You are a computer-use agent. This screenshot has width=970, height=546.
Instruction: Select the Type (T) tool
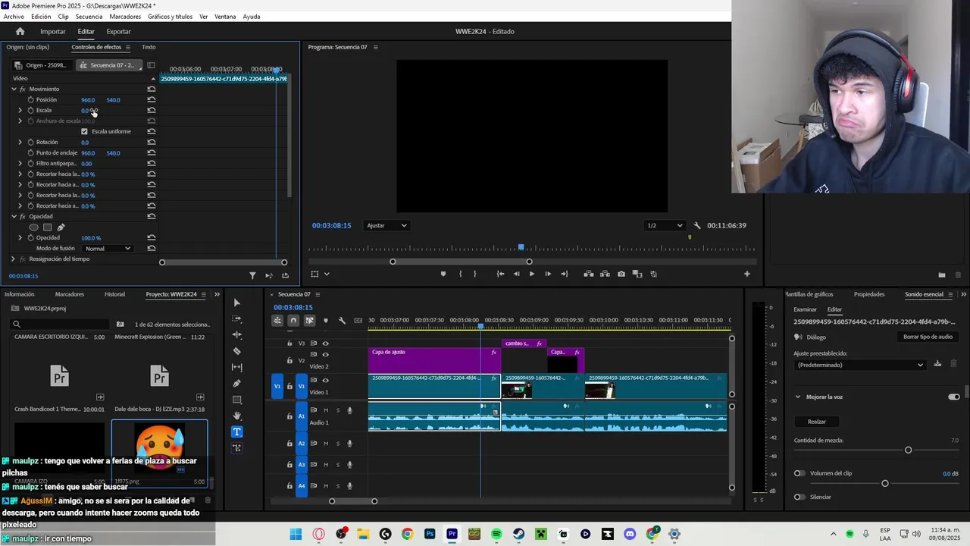[236, 431]
